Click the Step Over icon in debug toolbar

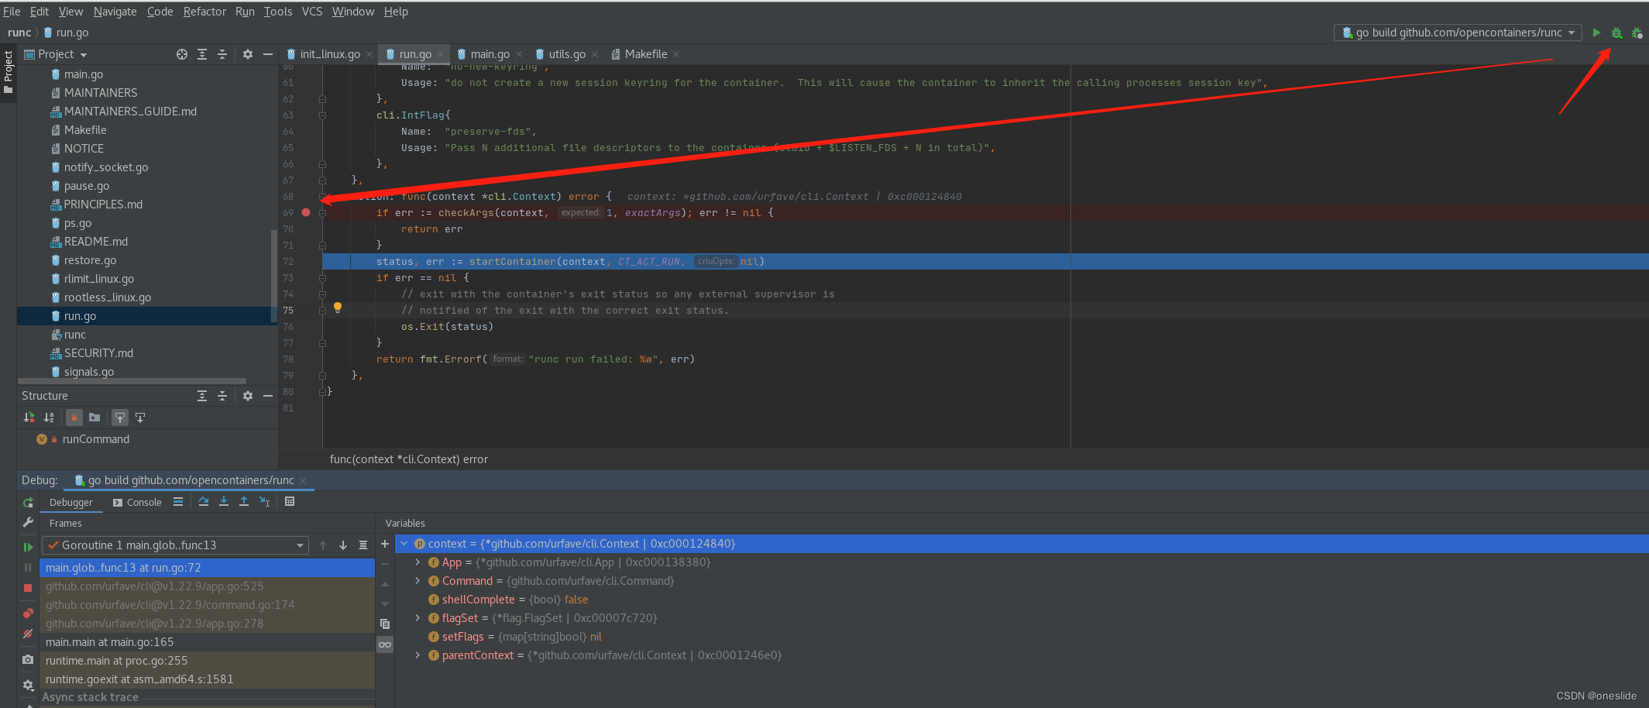(204, 502)
